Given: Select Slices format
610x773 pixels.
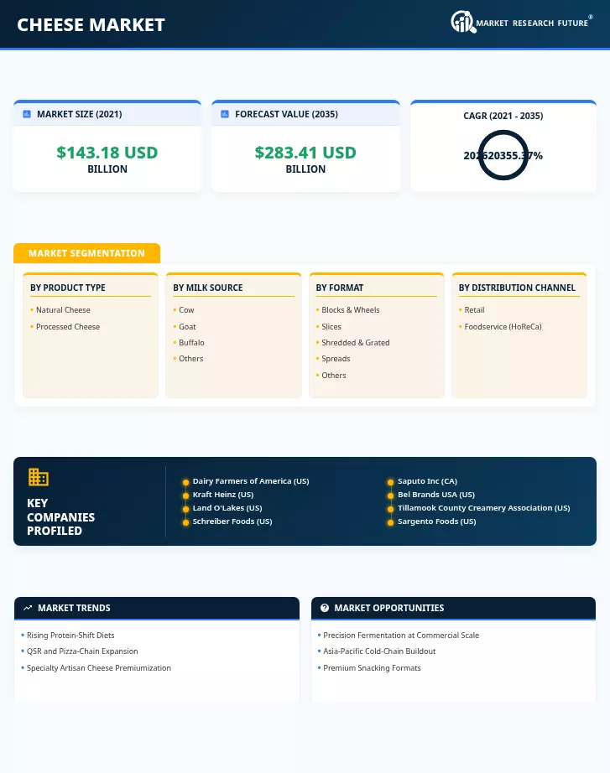Looking at the screenshot, I should (331, 327).
